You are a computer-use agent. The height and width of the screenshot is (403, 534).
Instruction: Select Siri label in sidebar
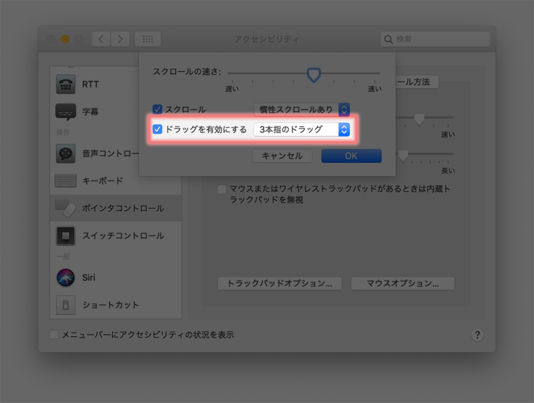click(x=89, y=277)
